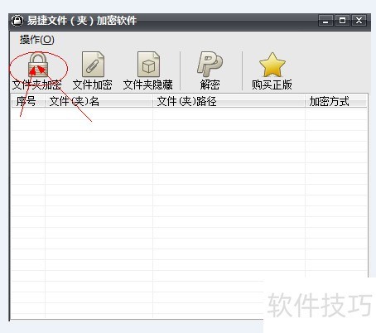Click the box icon for 文件夹隐藏
Viewport: 376px width, 333px height.
click(148, 65)
